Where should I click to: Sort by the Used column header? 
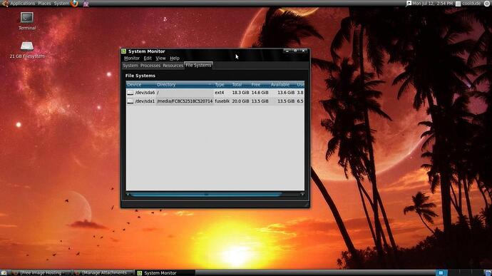click(x=300, y=85)
